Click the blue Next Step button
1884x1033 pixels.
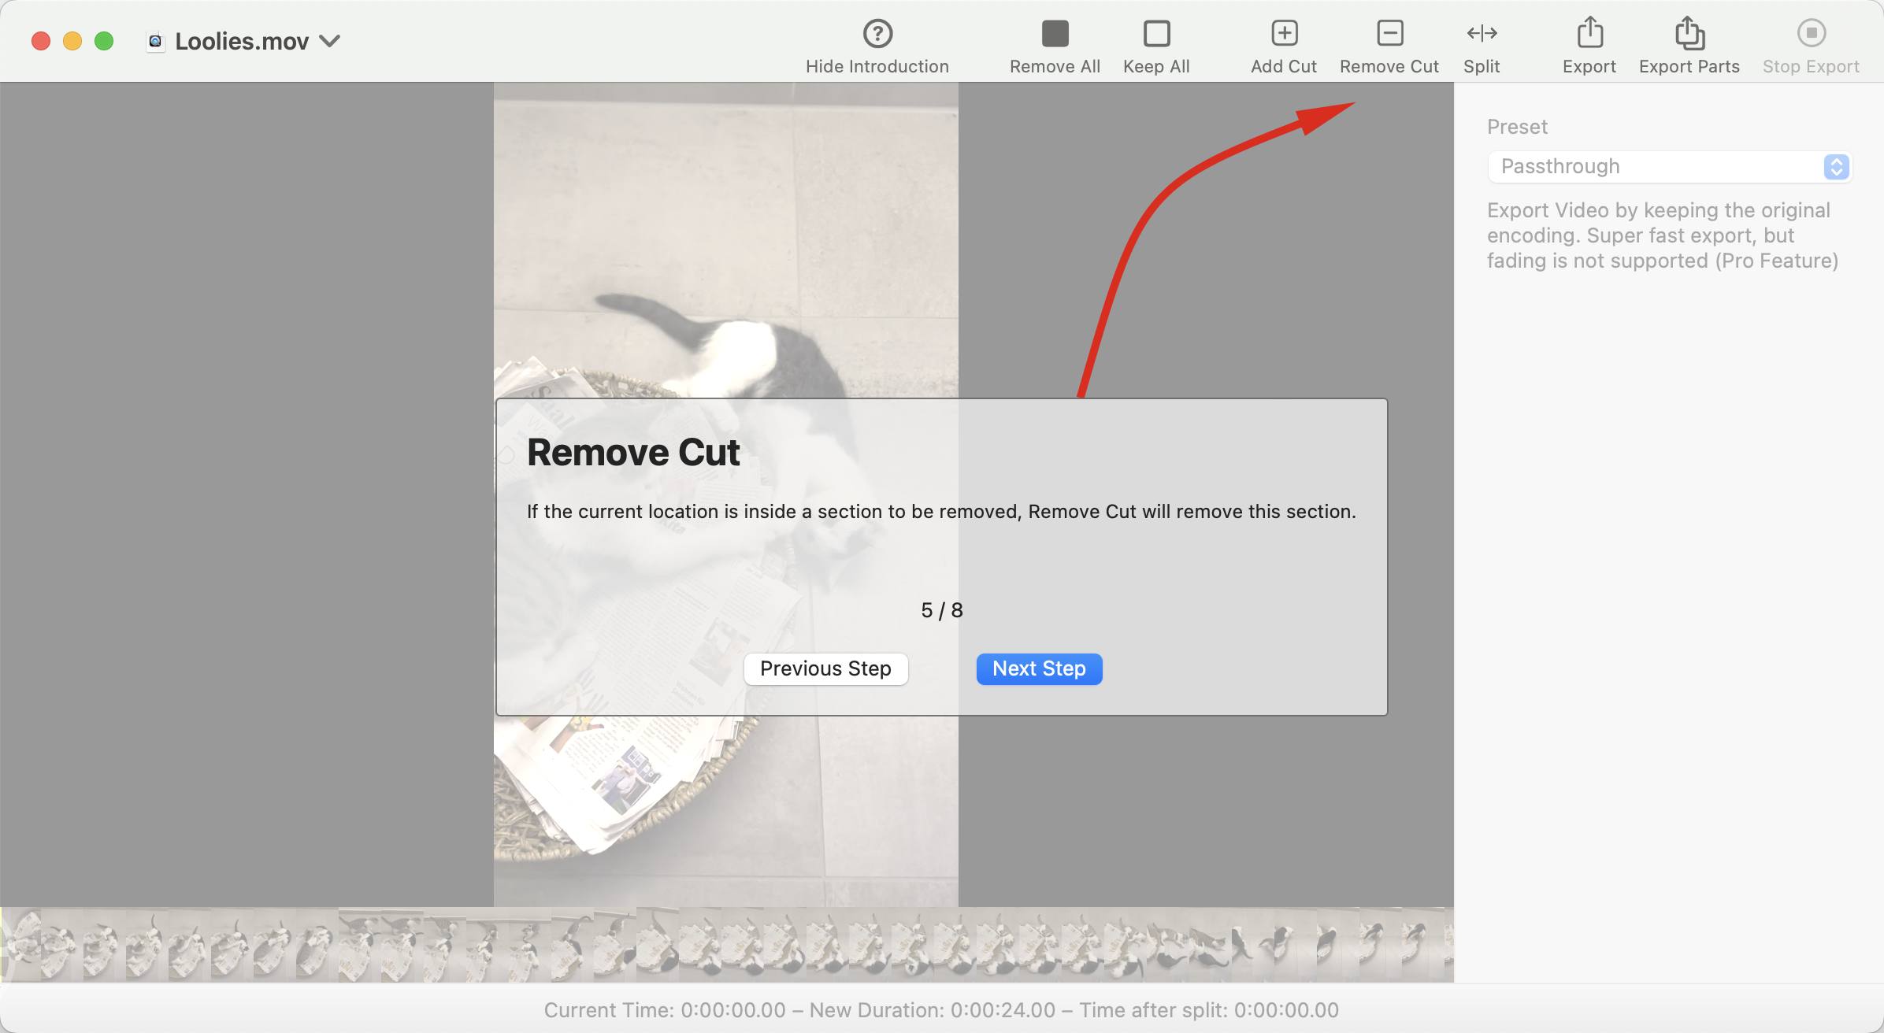1038,668
